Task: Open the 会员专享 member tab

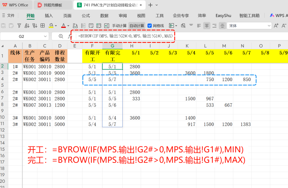Action: (181, 16)
